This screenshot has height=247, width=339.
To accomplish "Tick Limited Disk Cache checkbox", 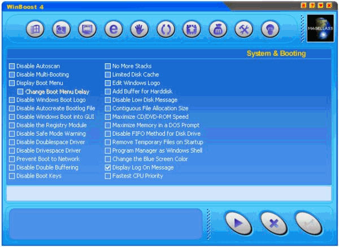I will click(x=108, y=75).
